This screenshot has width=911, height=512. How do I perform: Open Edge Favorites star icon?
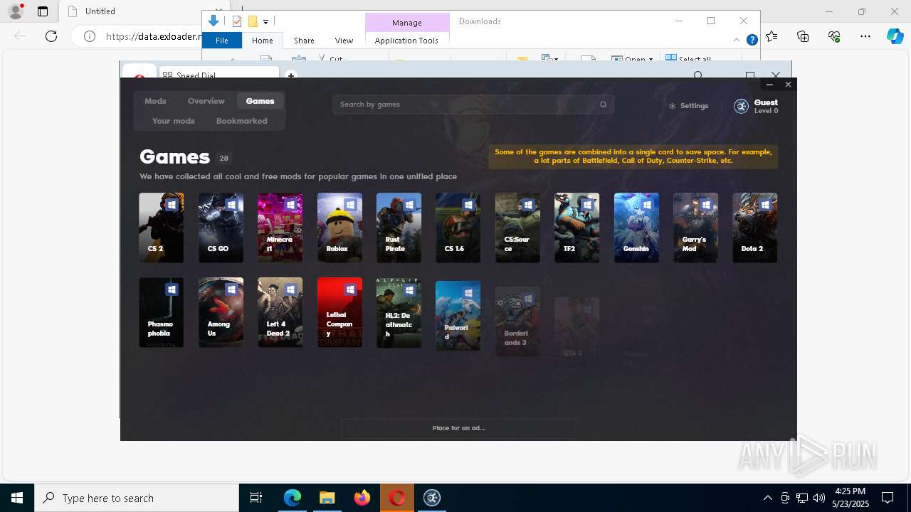pyautogui.click(x=772, y=36)
